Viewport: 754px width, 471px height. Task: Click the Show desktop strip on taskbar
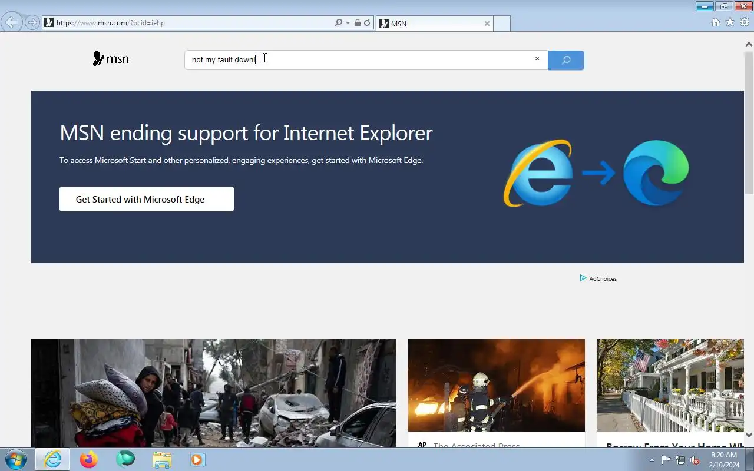749,459
